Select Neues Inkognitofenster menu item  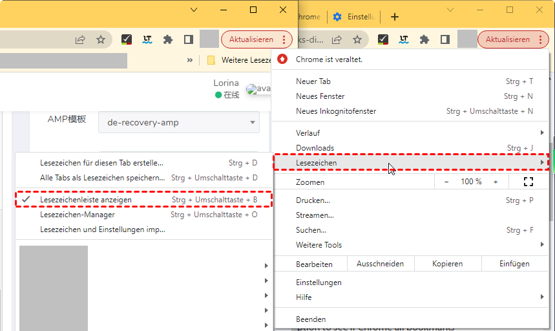[410, 111]
